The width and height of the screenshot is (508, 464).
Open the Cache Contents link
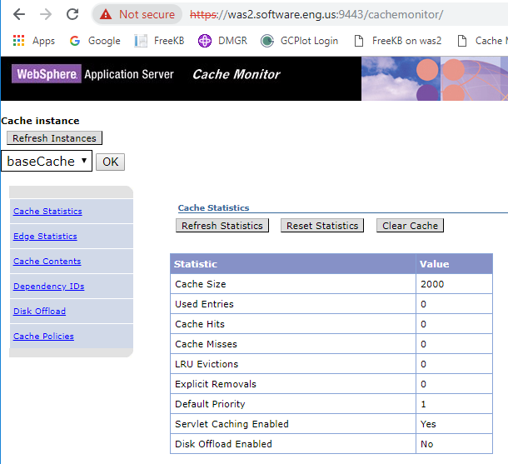pyautogui.click(x=47, y=262)
